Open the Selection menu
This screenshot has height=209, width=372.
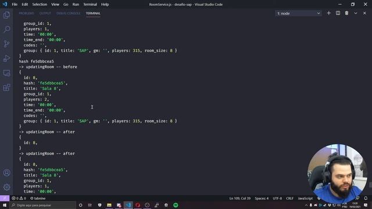click(40, 4)
